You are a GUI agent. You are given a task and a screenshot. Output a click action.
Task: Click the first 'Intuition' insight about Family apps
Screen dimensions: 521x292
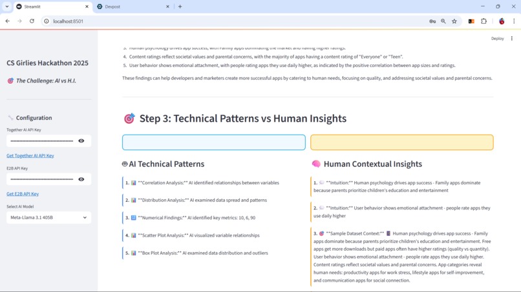pyautogui.click(x=401, y=186)
